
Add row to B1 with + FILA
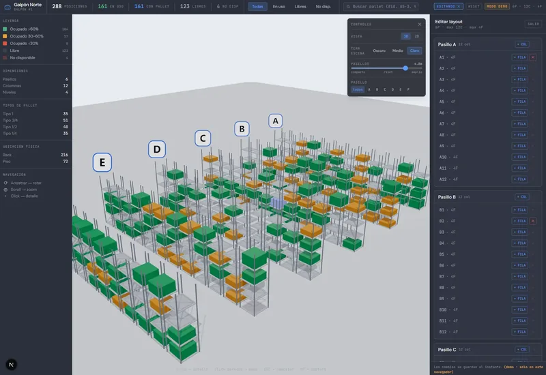tap(520, 210)
